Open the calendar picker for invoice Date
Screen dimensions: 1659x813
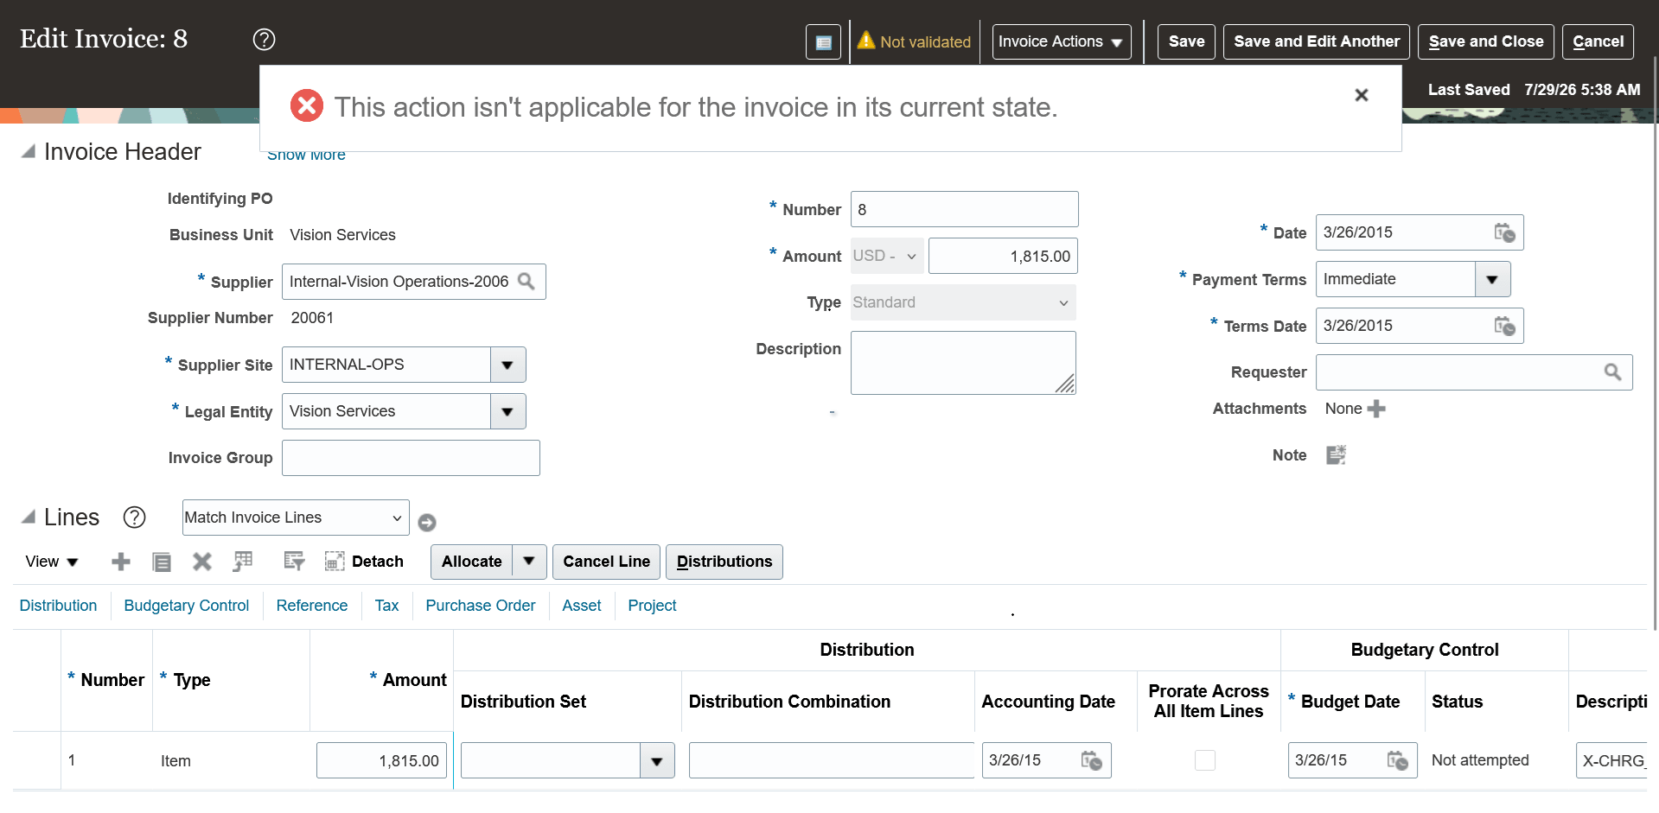1504,232
